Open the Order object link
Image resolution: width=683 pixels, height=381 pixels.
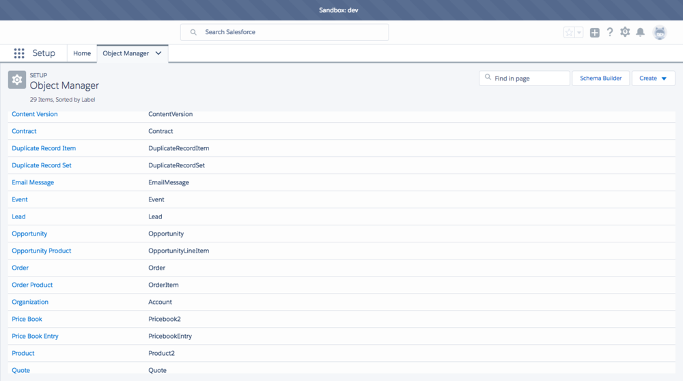click(20, 268)
